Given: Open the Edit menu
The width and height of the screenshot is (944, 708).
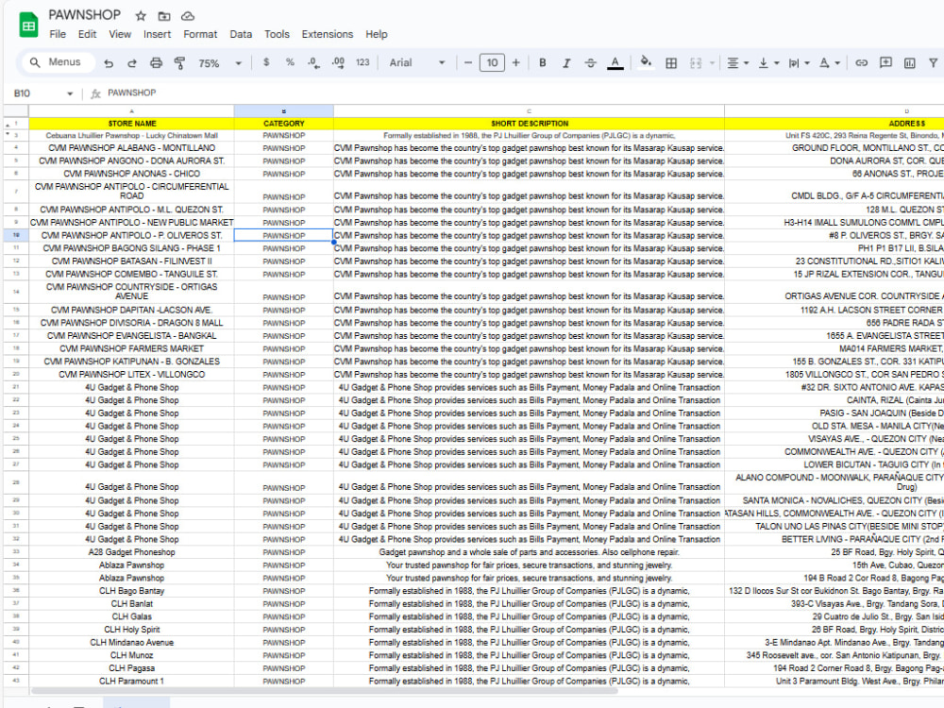Looking at the screenshot, I should 87,34.
